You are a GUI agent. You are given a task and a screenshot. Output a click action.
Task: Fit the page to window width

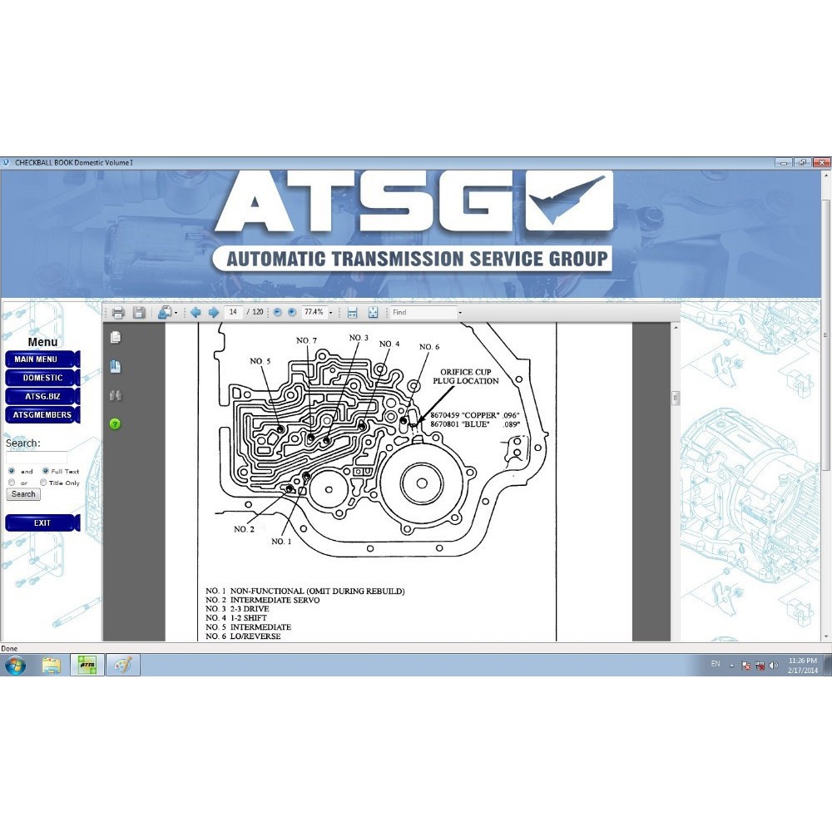[352, 312]
